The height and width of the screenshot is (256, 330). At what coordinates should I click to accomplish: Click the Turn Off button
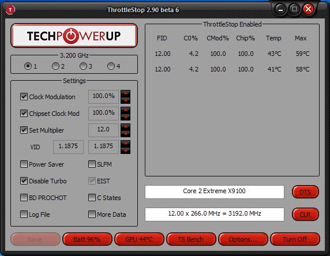[295, 239]
